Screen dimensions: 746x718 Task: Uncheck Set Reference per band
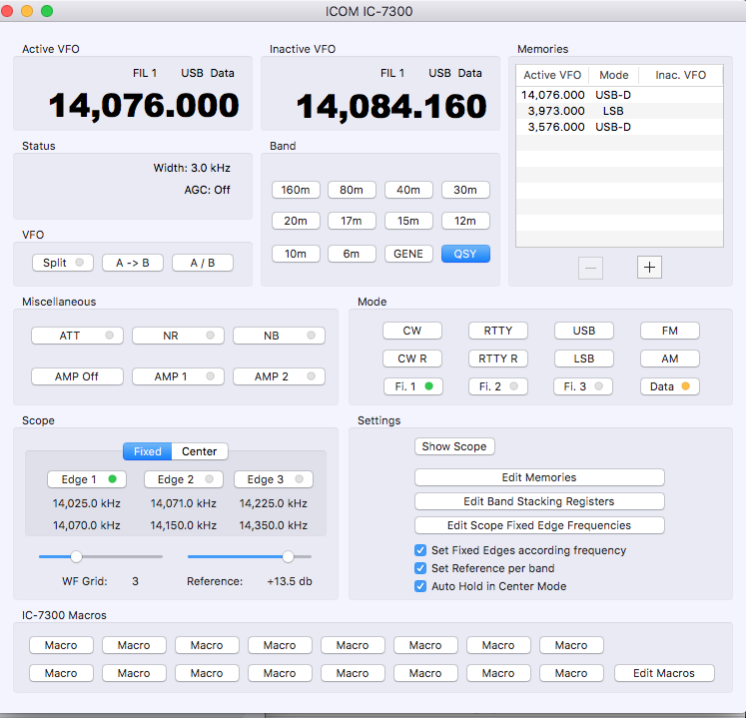tap(420, 568)
